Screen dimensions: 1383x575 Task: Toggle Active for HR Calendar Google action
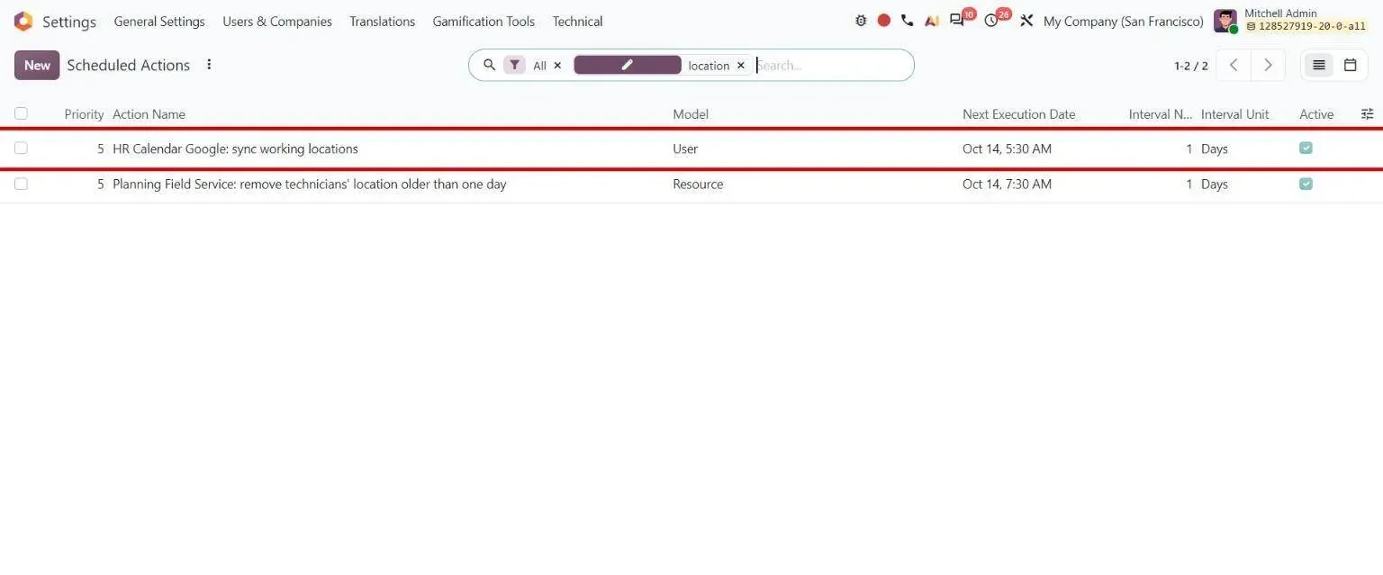[x=1306, y=148]
